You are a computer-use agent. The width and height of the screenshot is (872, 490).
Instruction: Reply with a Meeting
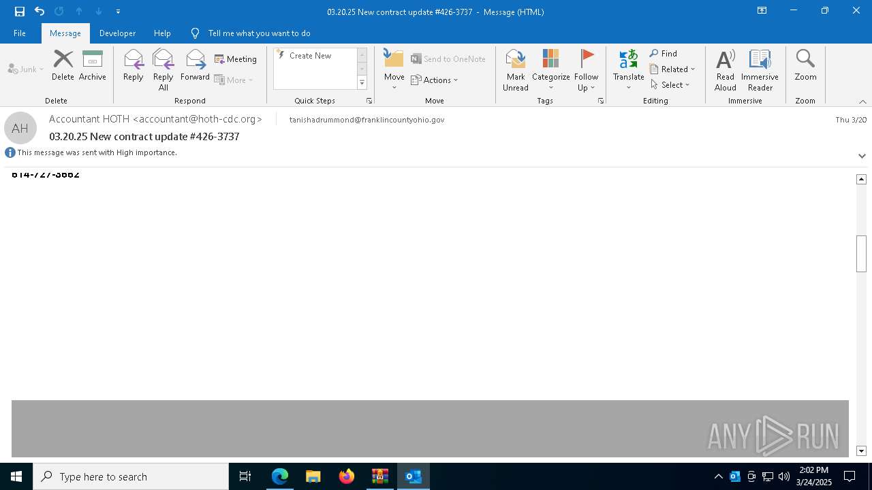coord(236,59)
